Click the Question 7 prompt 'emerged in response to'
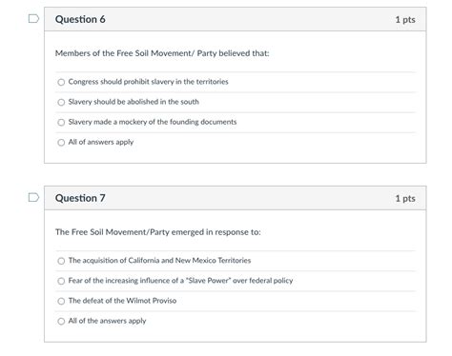Screen dimensions: 452x356 (x=158, y=232)
